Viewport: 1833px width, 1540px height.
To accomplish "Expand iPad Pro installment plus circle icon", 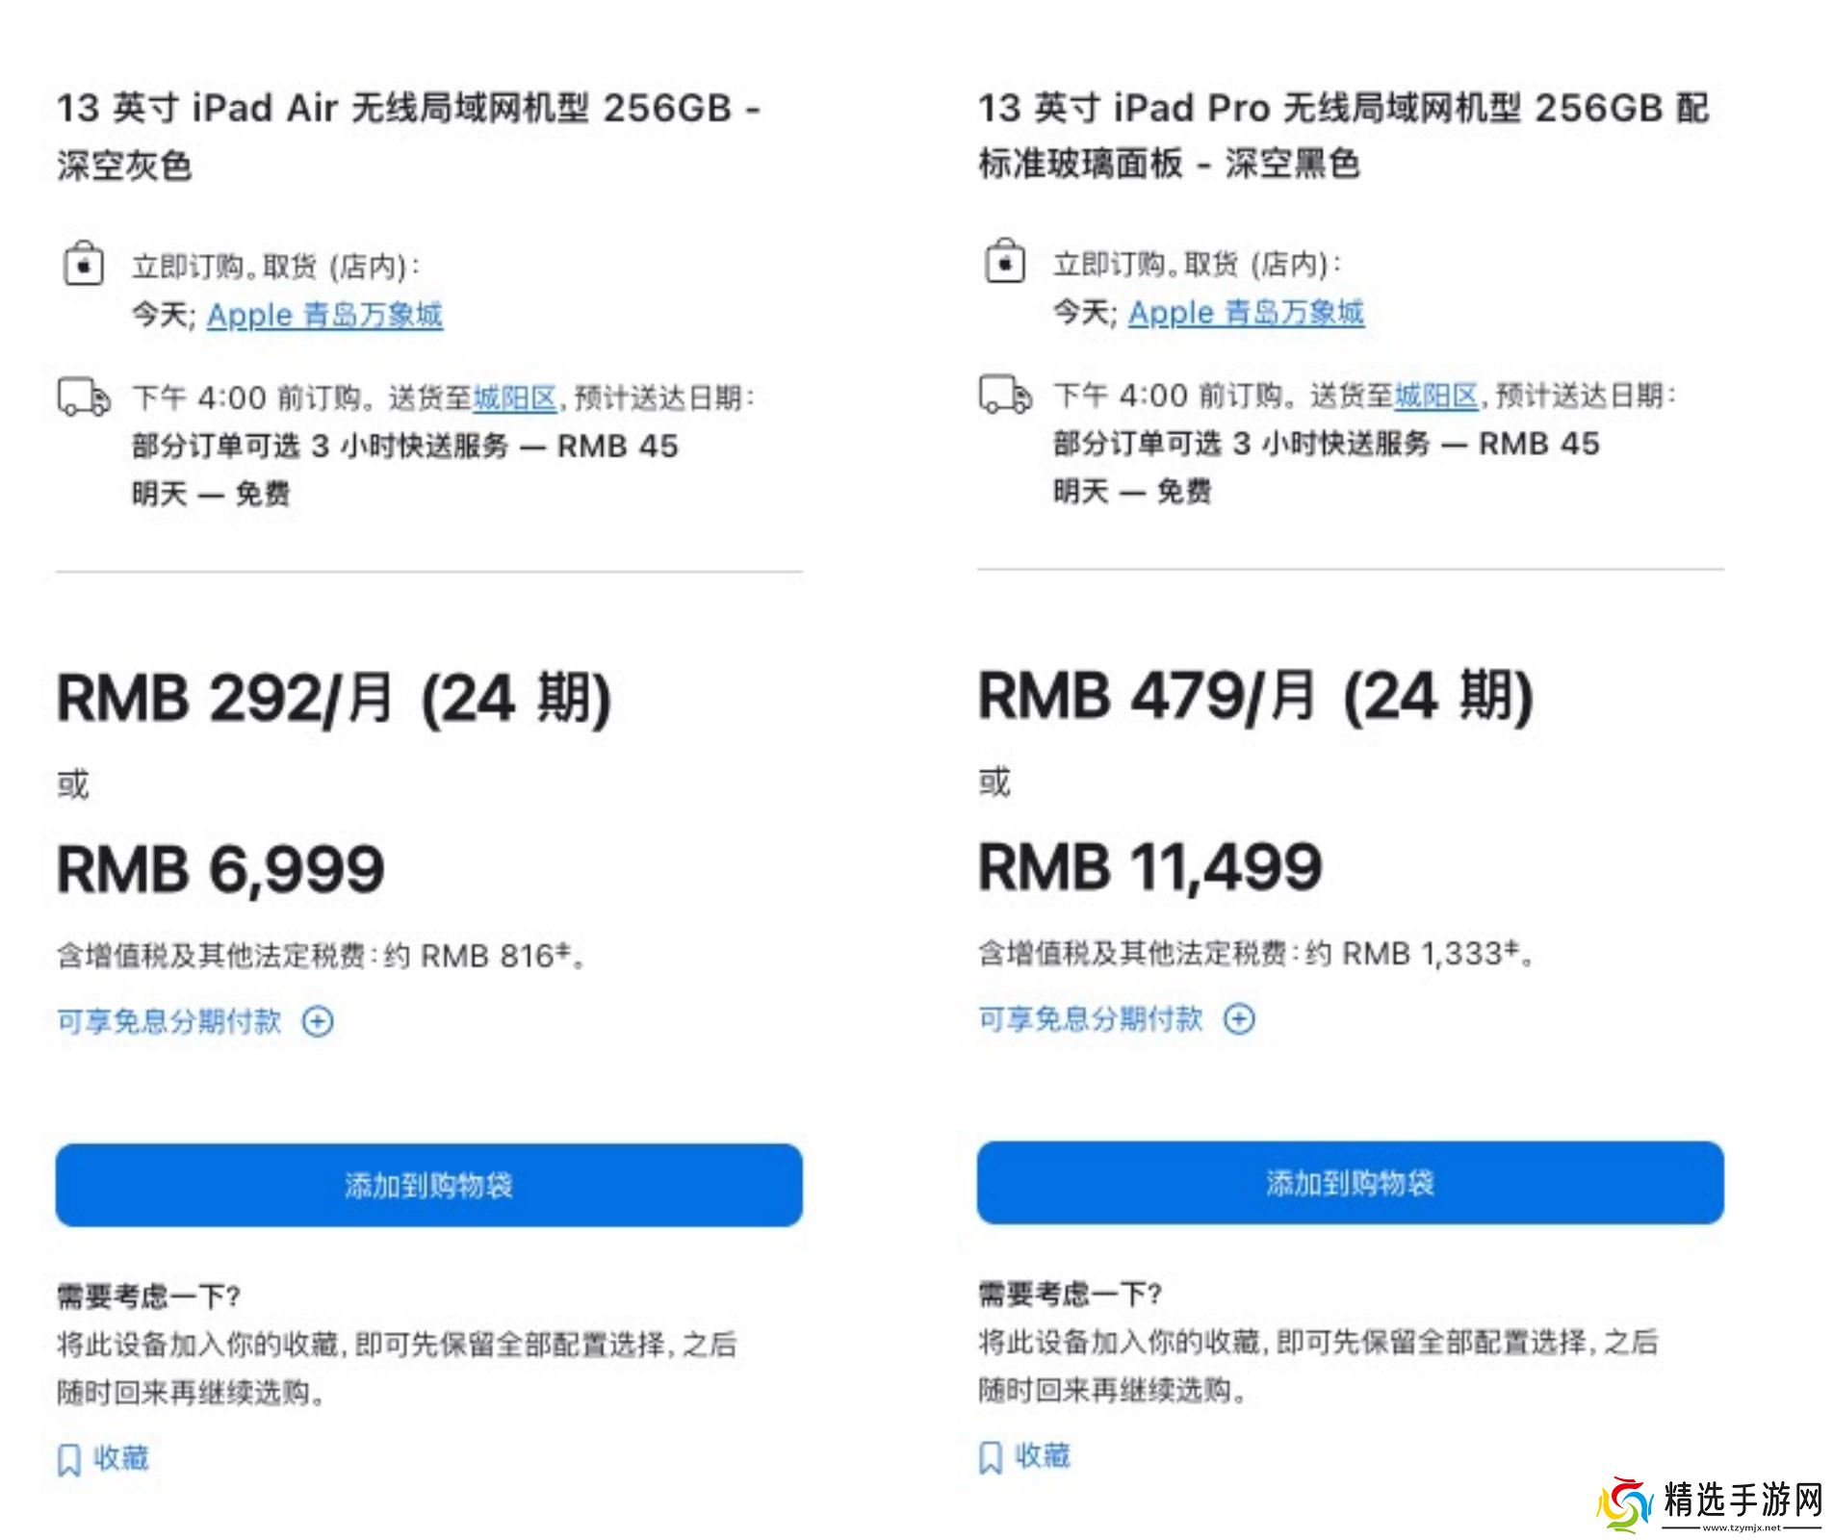I will 1239,1018.
